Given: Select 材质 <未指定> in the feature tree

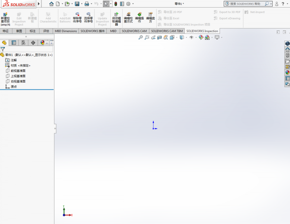Looking at the screenshot, I should coord(20,65).
